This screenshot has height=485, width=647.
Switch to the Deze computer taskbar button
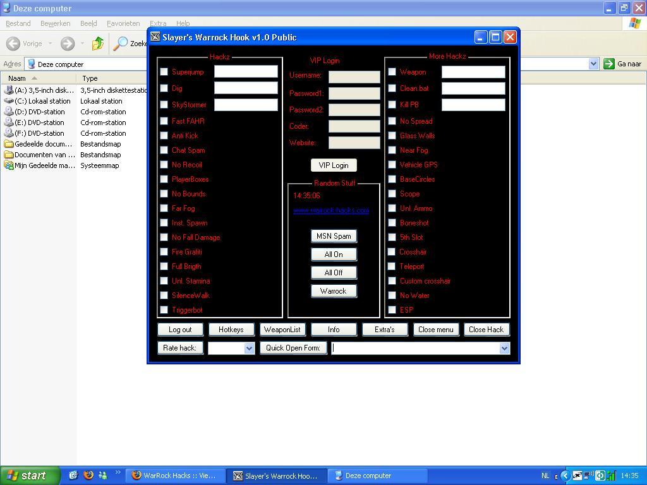(378, 476)
